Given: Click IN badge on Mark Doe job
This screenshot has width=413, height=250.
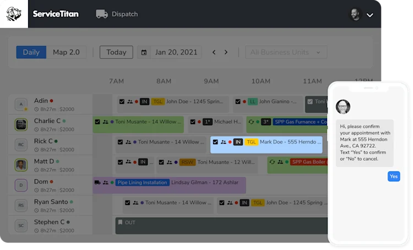Looking at the screenshot, I should pyautogui.click(x=238, y=142).
